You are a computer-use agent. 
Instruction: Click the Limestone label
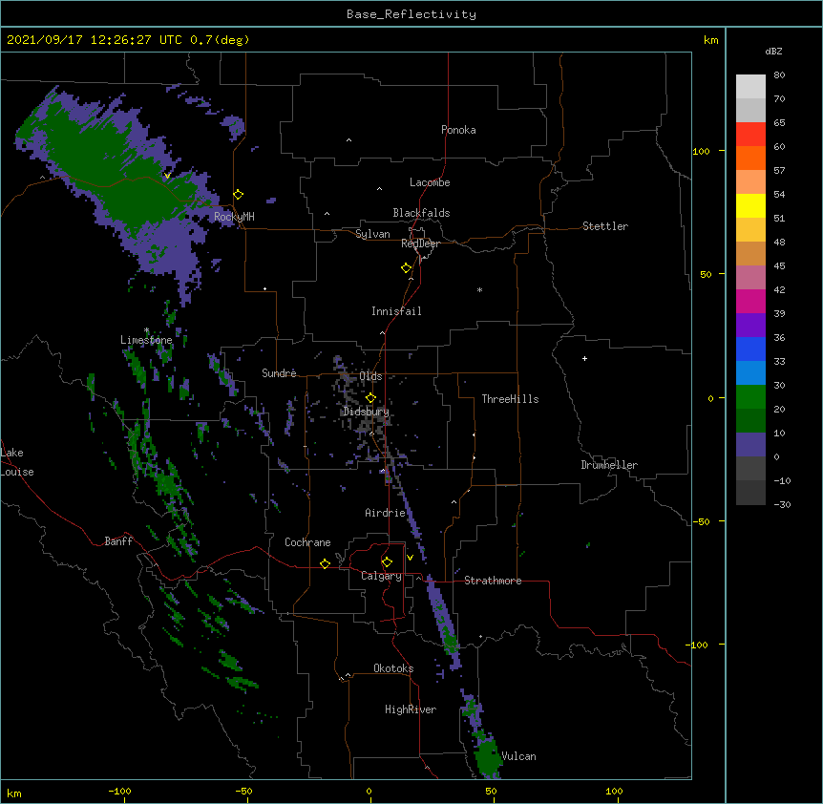[146, 340]
